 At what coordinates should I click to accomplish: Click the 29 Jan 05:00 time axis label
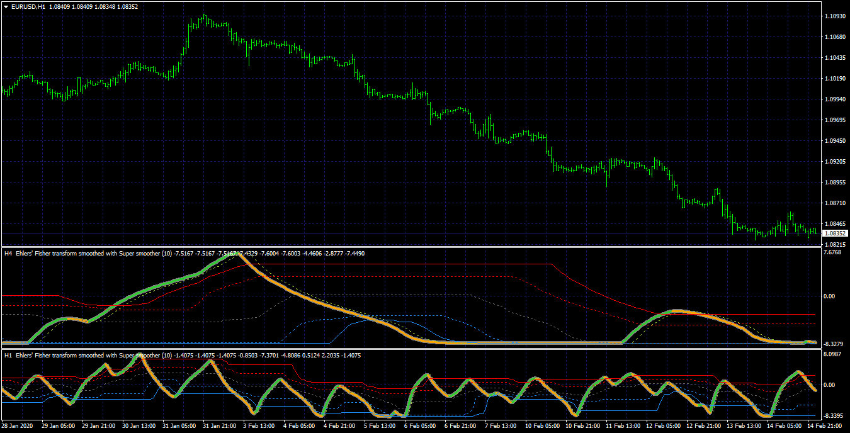pos(59,426)
